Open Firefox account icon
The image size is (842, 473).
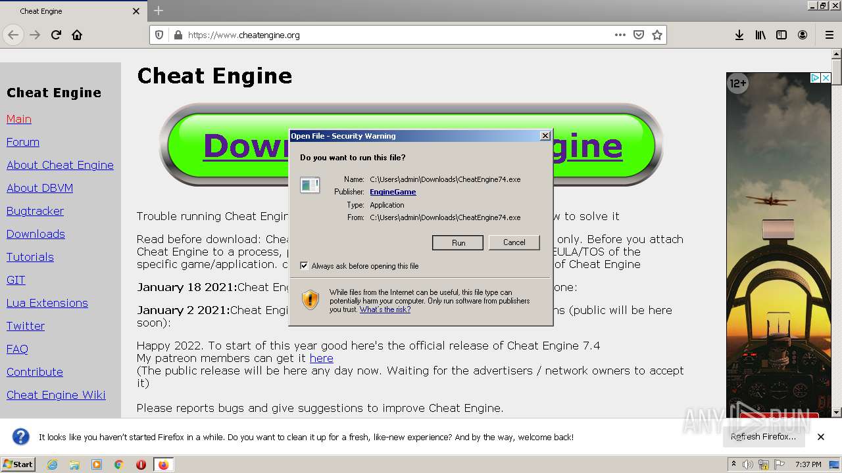pyautogui.click(x=803, y=35)
